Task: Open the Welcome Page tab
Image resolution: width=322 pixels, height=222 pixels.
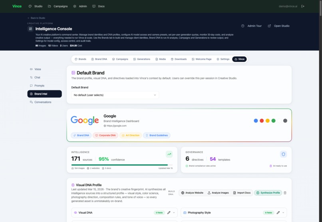Action: pyautogui.click(x=201, y=59)
